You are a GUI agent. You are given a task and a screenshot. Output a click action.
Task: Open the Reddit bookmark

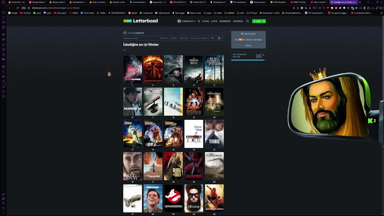click(133, 13)
